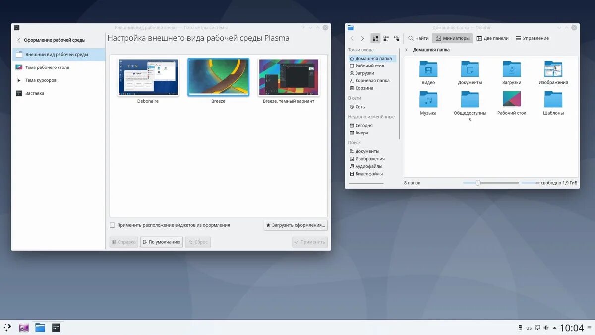Choose the Breeze look-and-feel thumbnail
The image size is (595, 335).
[218, 77]
